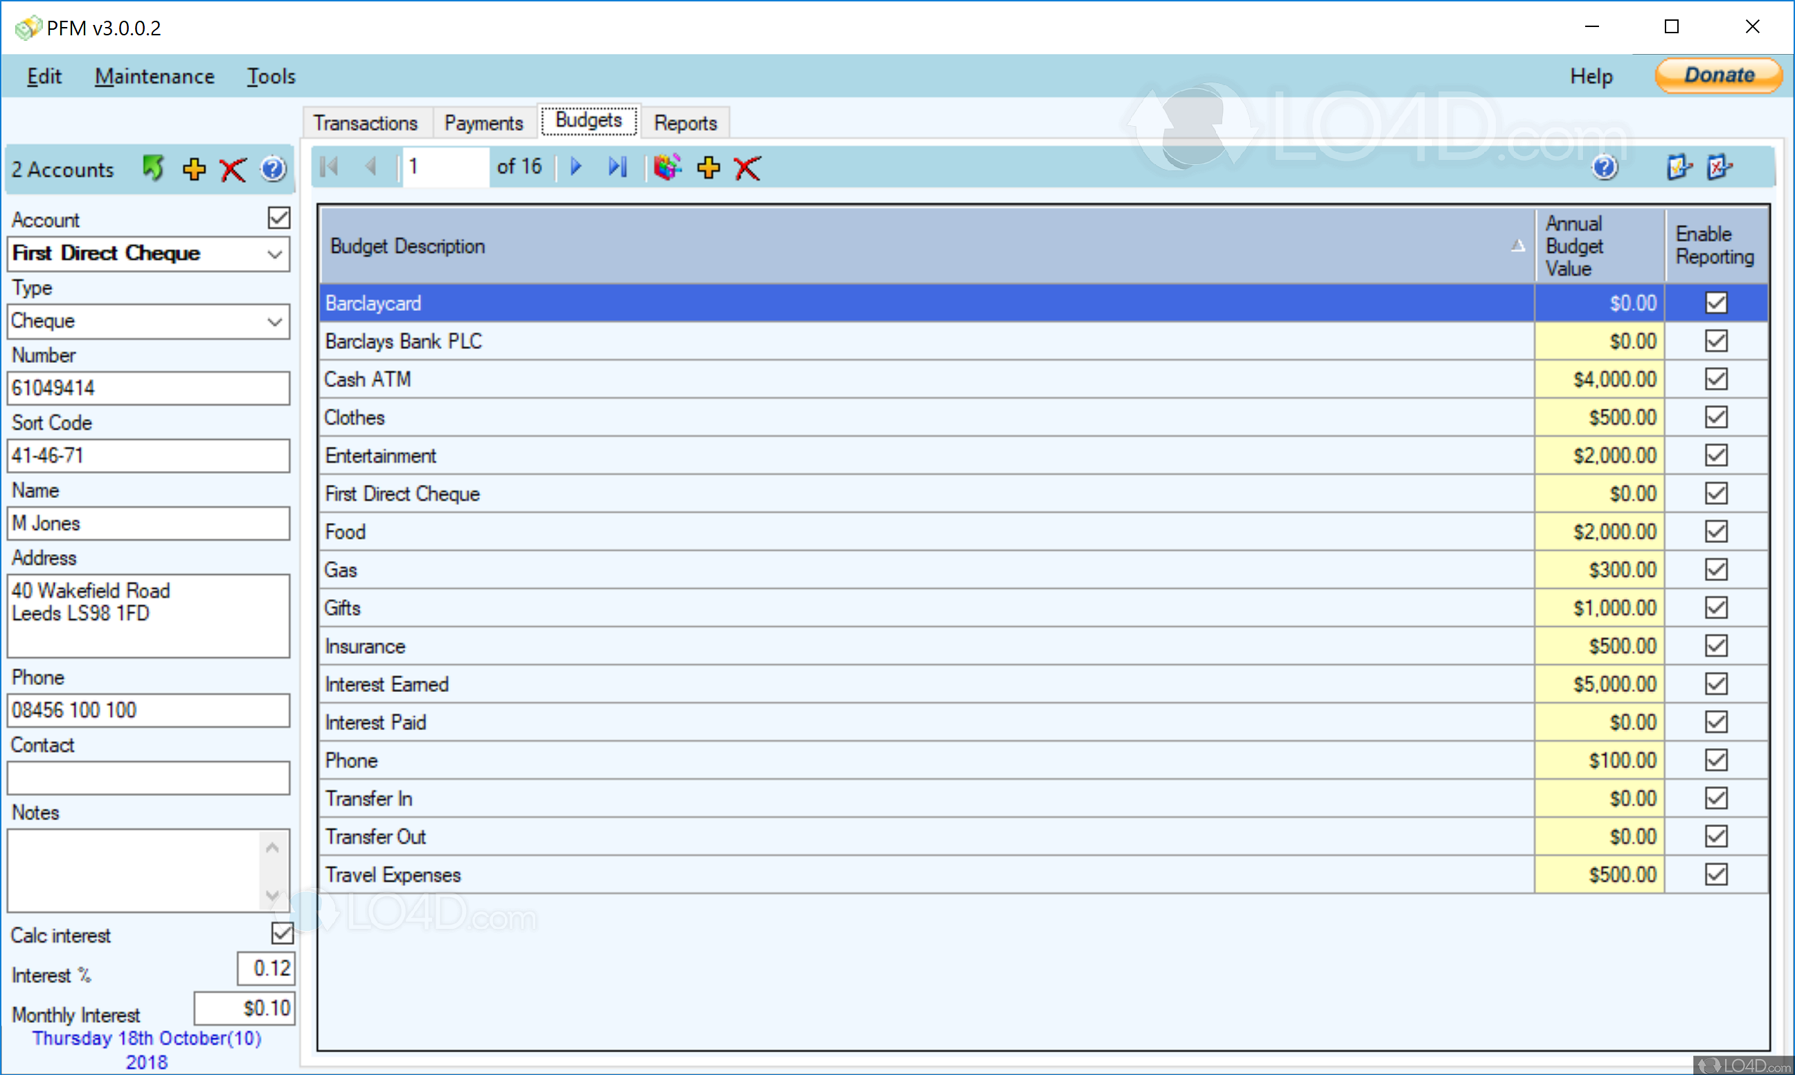This screenshot has height=1075, width=1795.
Task: Toggle the Account checkbox above the account selector
Action: [x=280, y=217]
